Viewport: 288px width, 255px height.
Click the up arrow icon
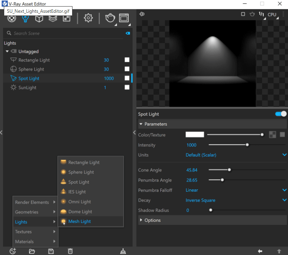click(279, 251)
